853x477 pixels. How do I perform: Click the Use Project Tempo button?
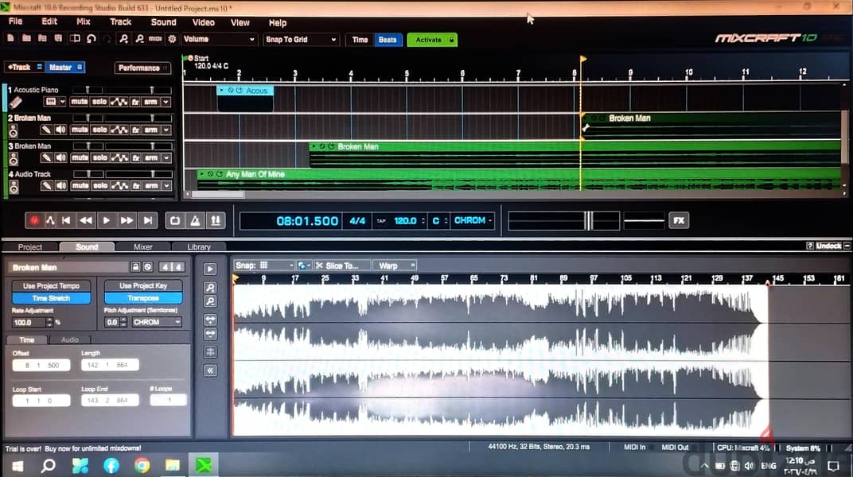pyautogui.click(x=51, y=285)
